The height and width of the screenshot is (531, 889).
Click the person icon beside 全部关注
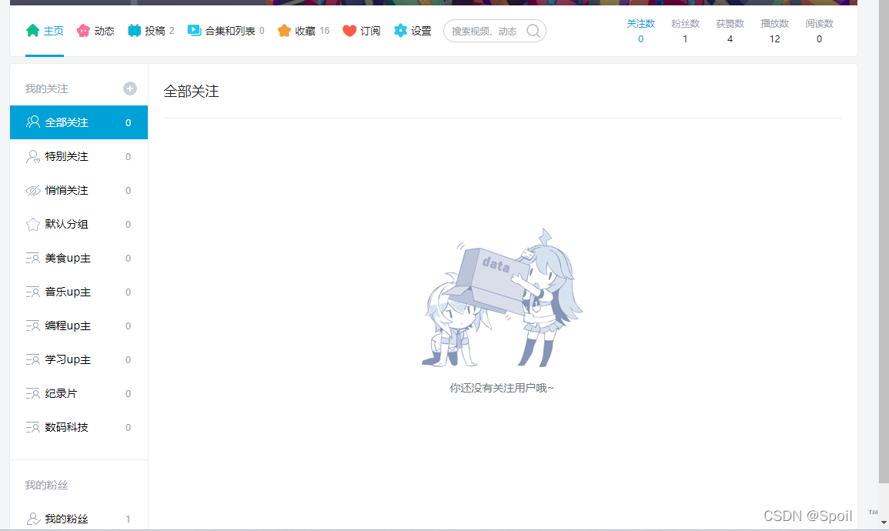pos(33,122)
